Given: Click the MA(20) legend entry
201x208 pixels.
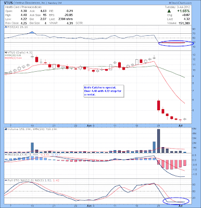Looking at the screenshot, I should click(x=13, y=55).
